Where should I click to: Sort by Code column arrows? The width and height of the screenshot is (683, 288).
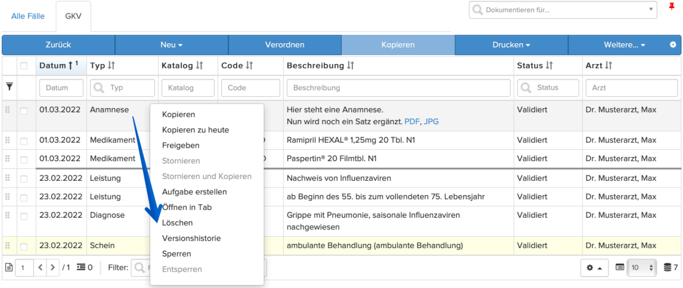(x=249, y=66)
